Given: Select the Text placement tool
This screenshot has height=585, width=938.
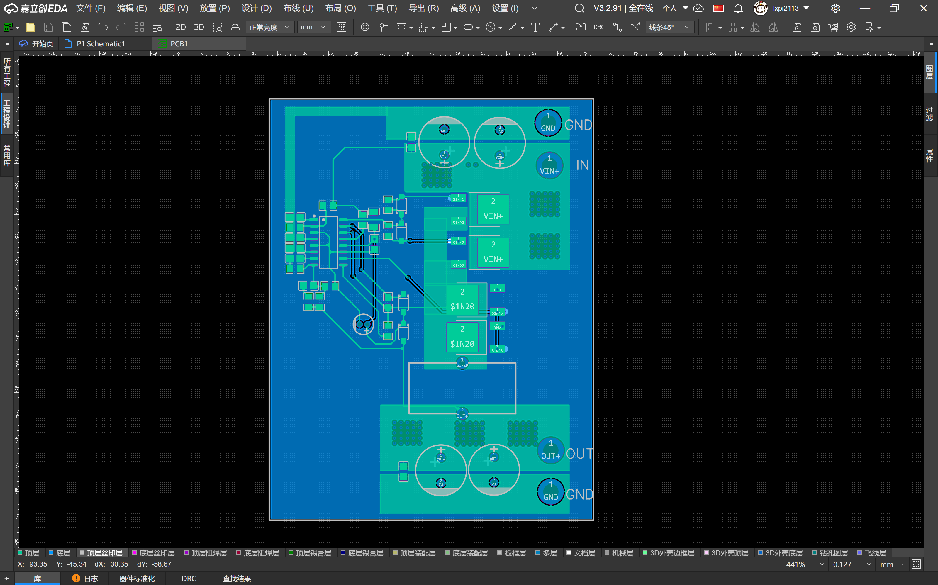Looking at the screenshot, I should 535,27.
